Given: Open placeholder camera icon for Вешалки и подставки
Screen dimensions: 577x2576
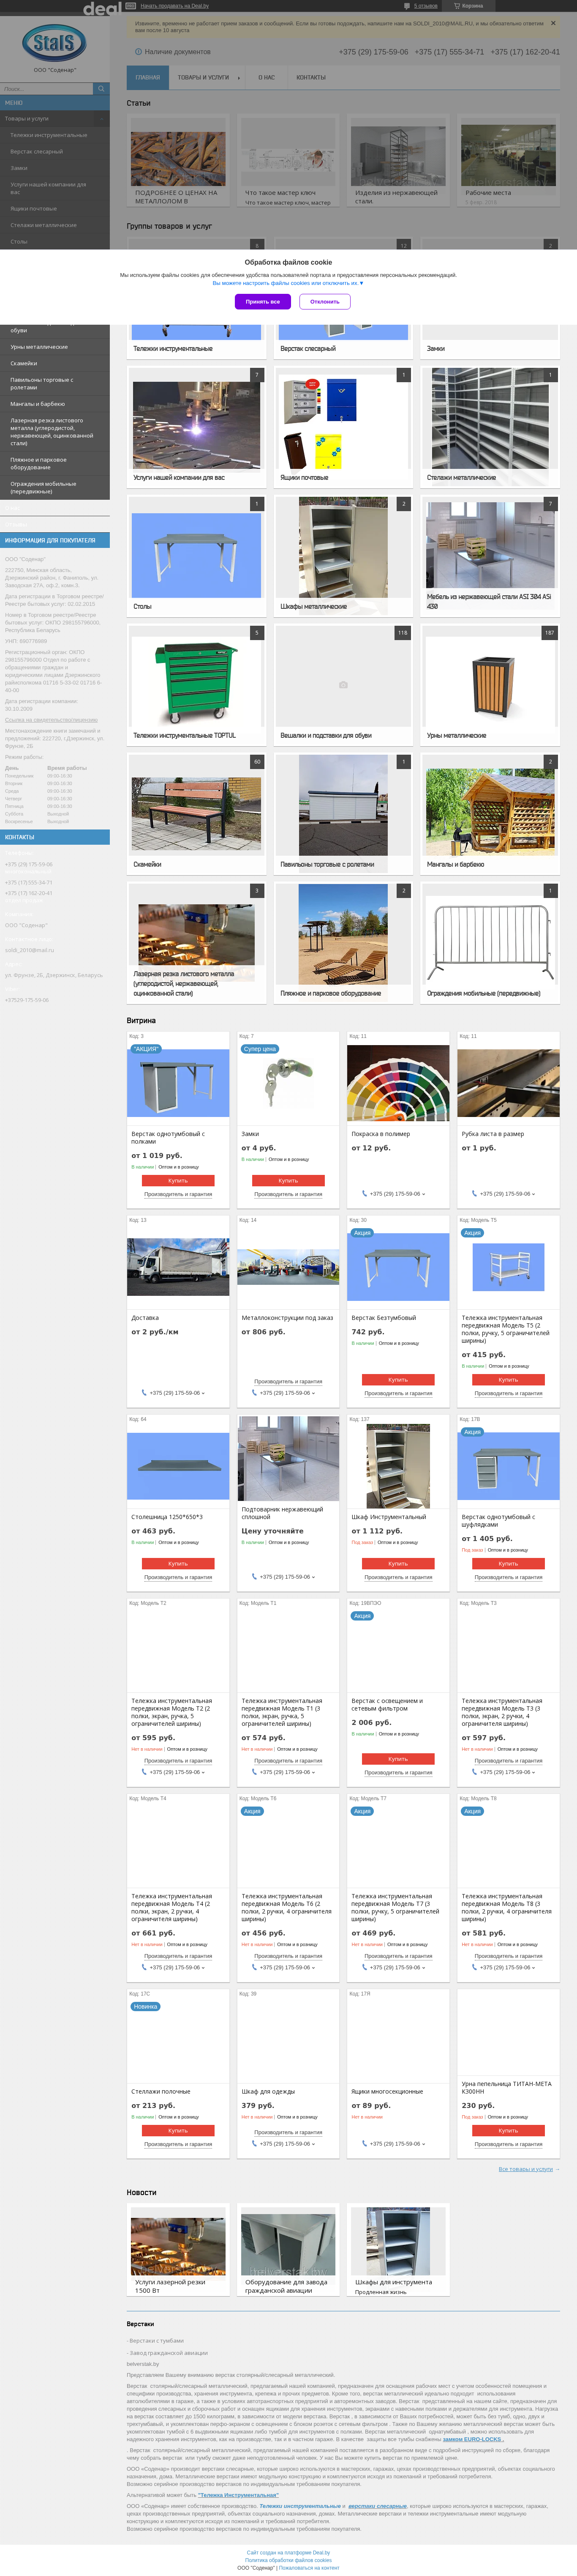Looking at the screenshot, I should click(x=343, y=684).
